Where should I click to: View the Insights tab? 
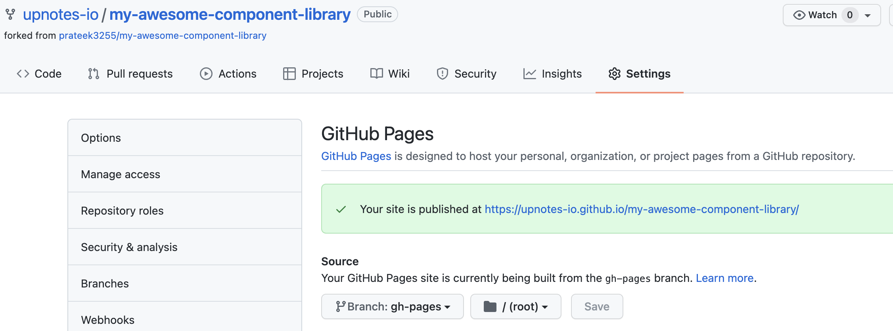click(552, 74)
